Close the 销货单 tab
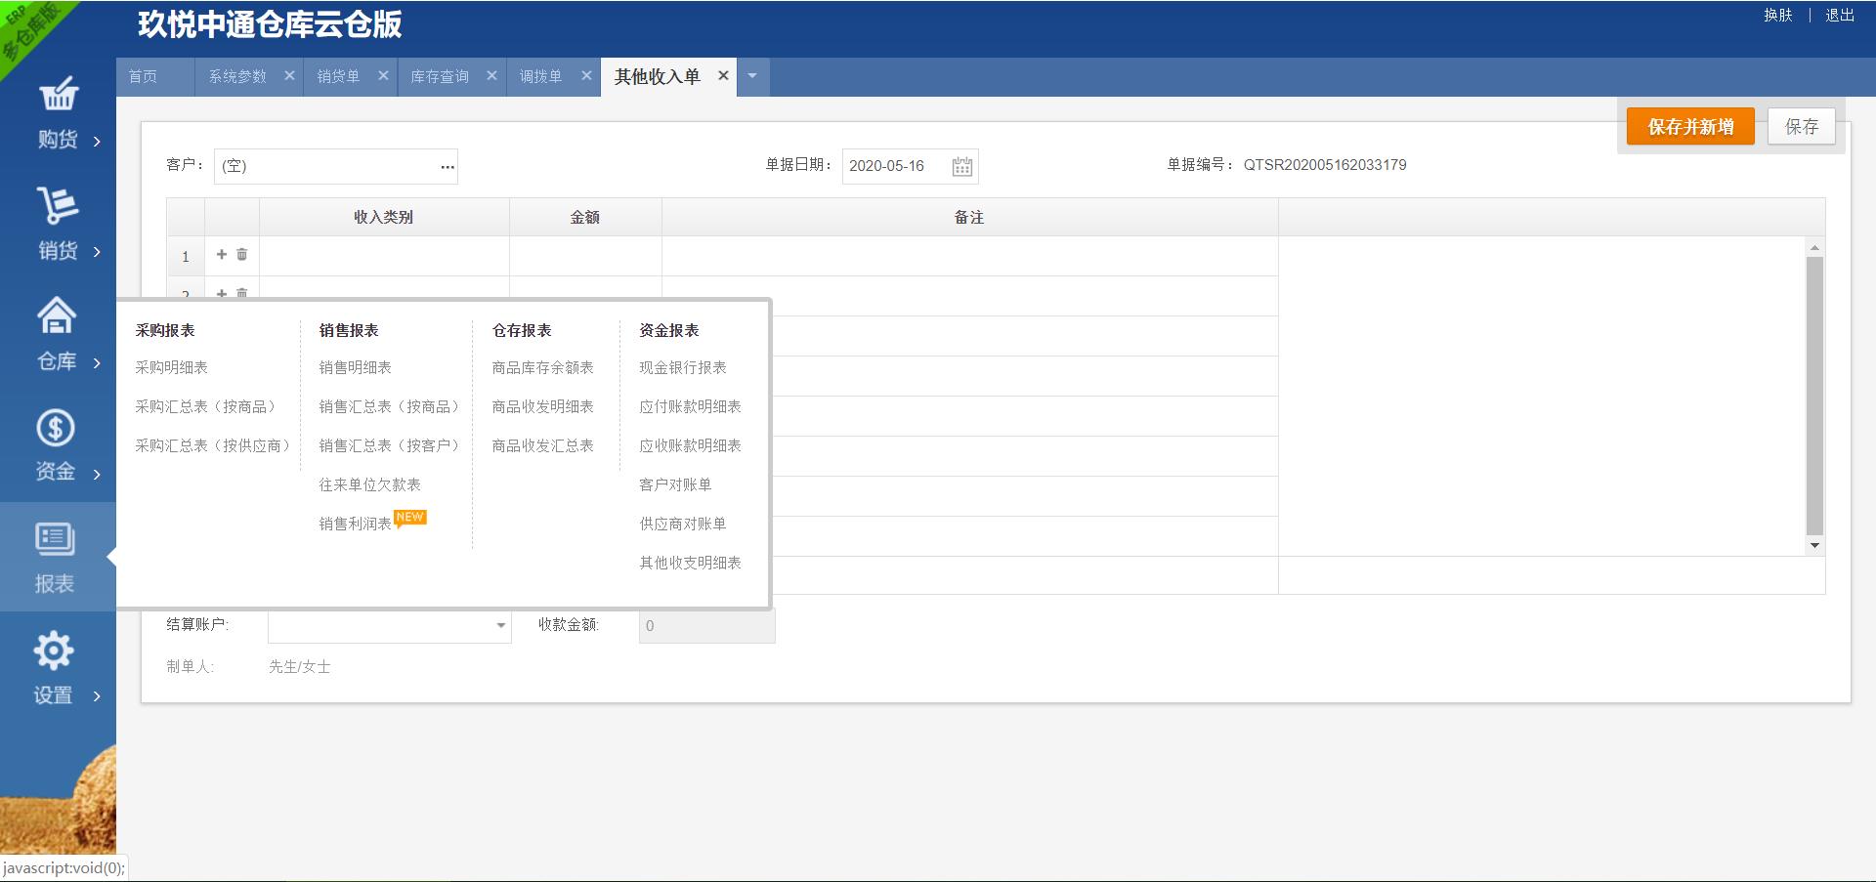Screen dimensions: 1876x882 383,75
